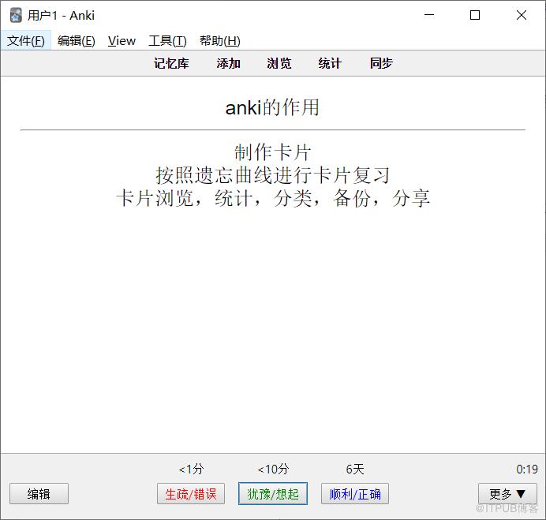Click the 编辑 button at the bottom left

point(39,493)
